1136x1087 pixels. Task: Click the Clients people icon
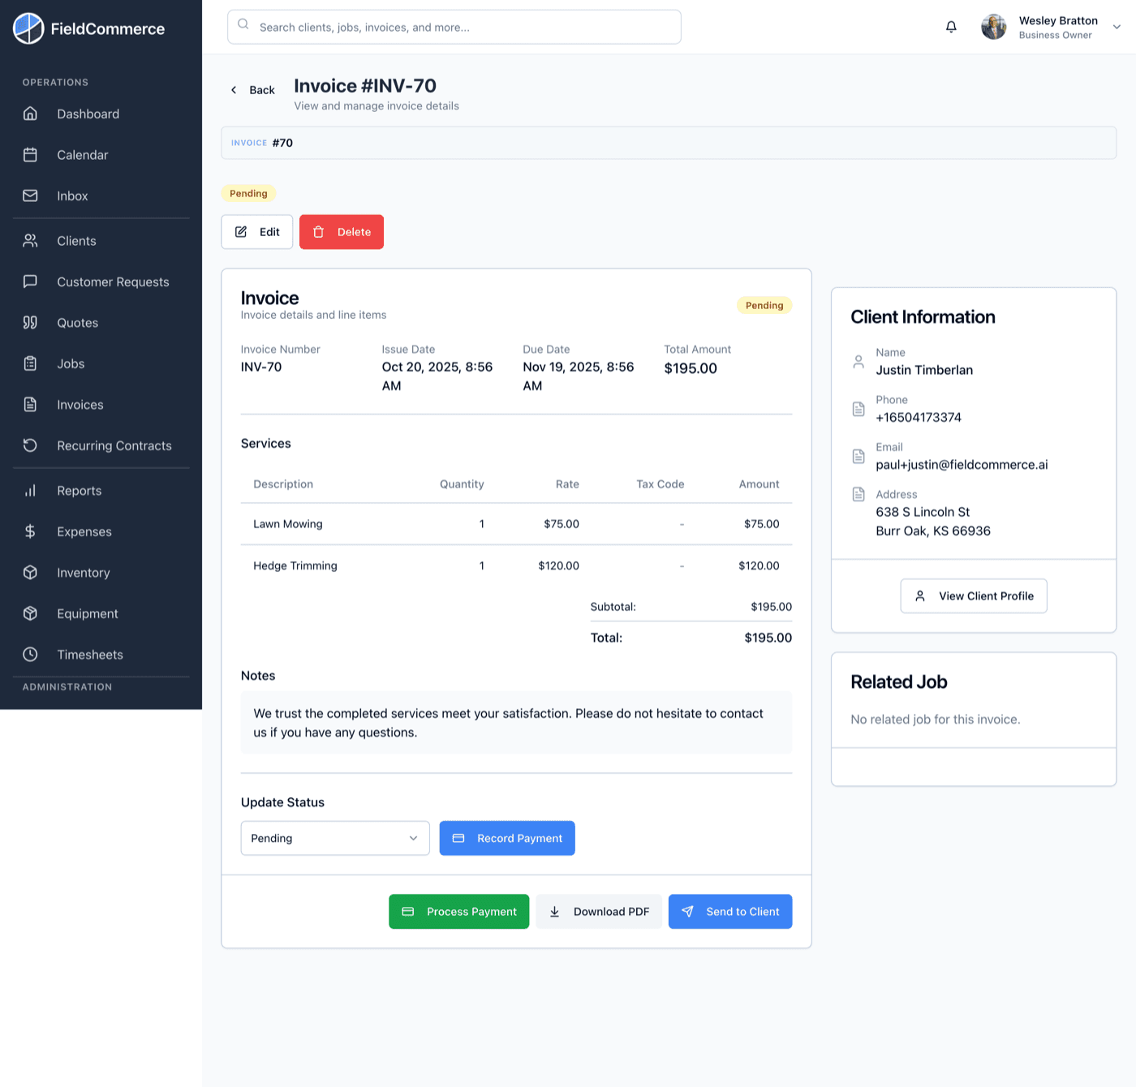(30, 240)
